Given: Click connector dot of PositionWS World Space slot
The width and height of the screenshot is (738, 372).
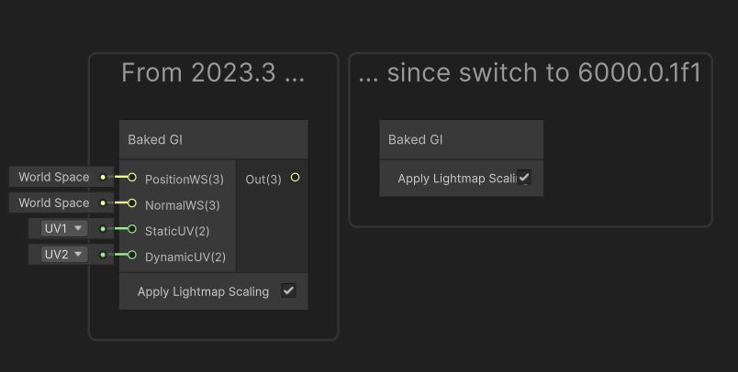Looking at the screenshot, I should (103, 178).
